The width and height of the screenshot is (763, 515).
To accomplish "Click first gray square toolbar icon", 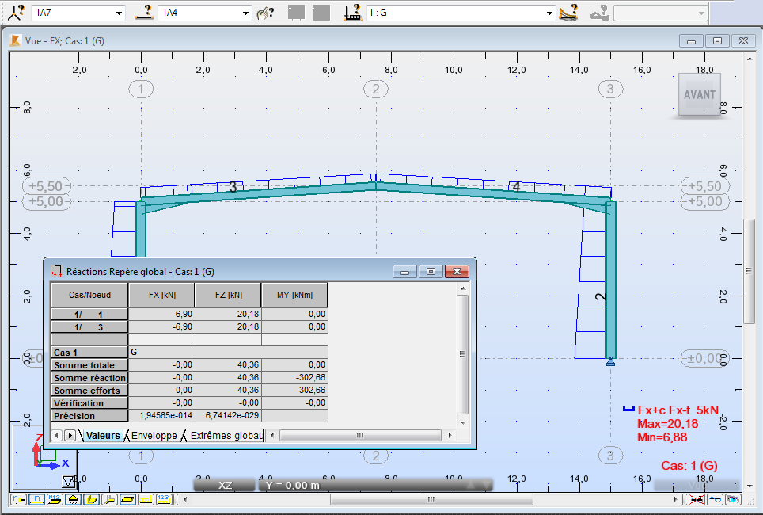I will [296, 13].
